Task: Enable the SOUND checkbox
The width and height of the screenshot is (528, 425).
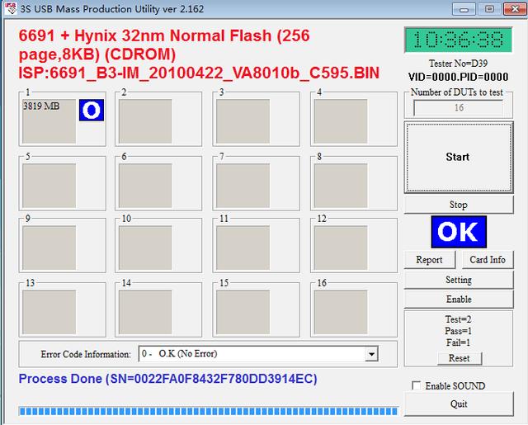Action: click(x=417, y=385)
